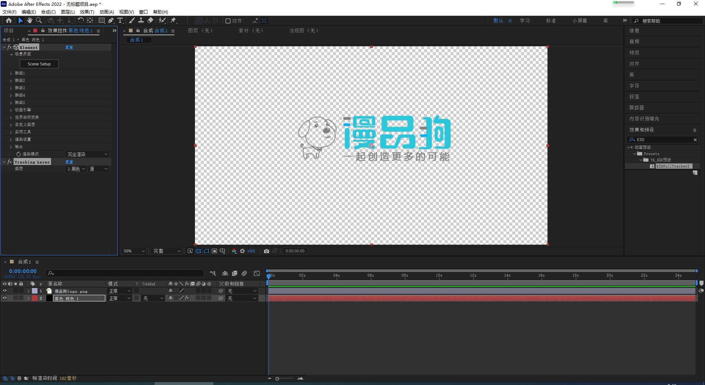Viewport: 705px width, 385px height.
Task: Toggle the Tracking Layer fx switch
Action: pyautogui.click(x=10, y=162)
